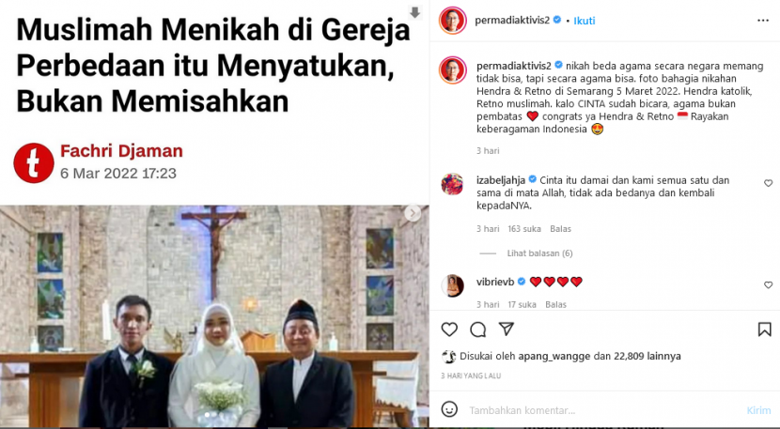Share the post with the paper plane icon

pyautogui.click(x=507, y=329)
